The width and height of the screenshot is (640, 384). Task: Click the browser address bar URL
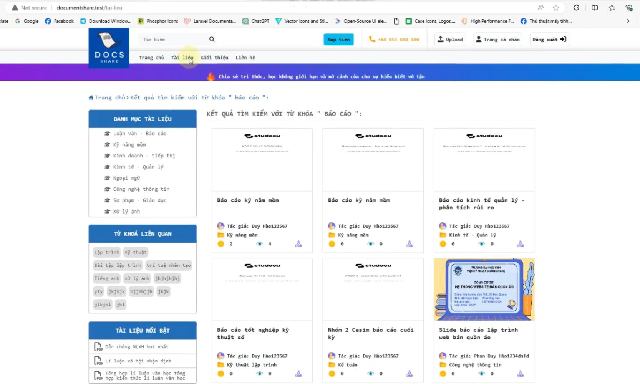(x=89, y=8)
